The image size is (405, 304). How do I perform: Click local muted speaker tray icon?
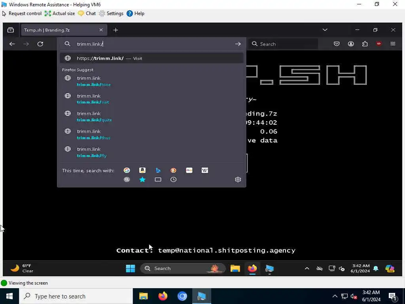coord(354,296)
